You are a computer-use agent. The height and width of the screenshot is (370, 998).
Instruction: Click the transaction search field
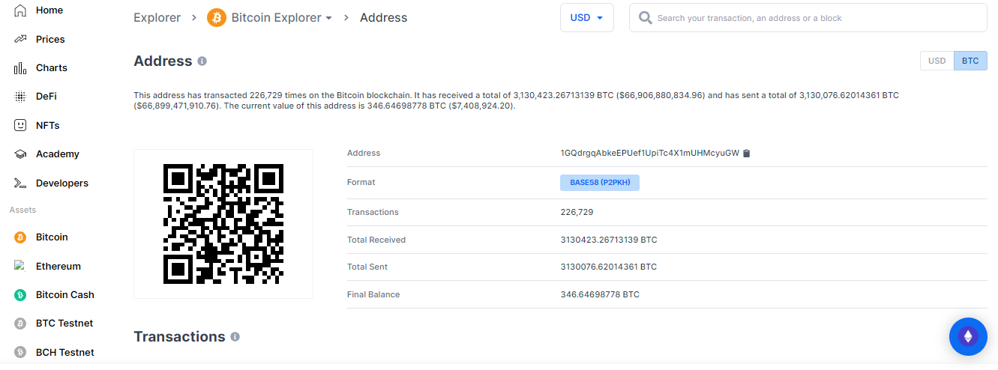click(808, 18)
